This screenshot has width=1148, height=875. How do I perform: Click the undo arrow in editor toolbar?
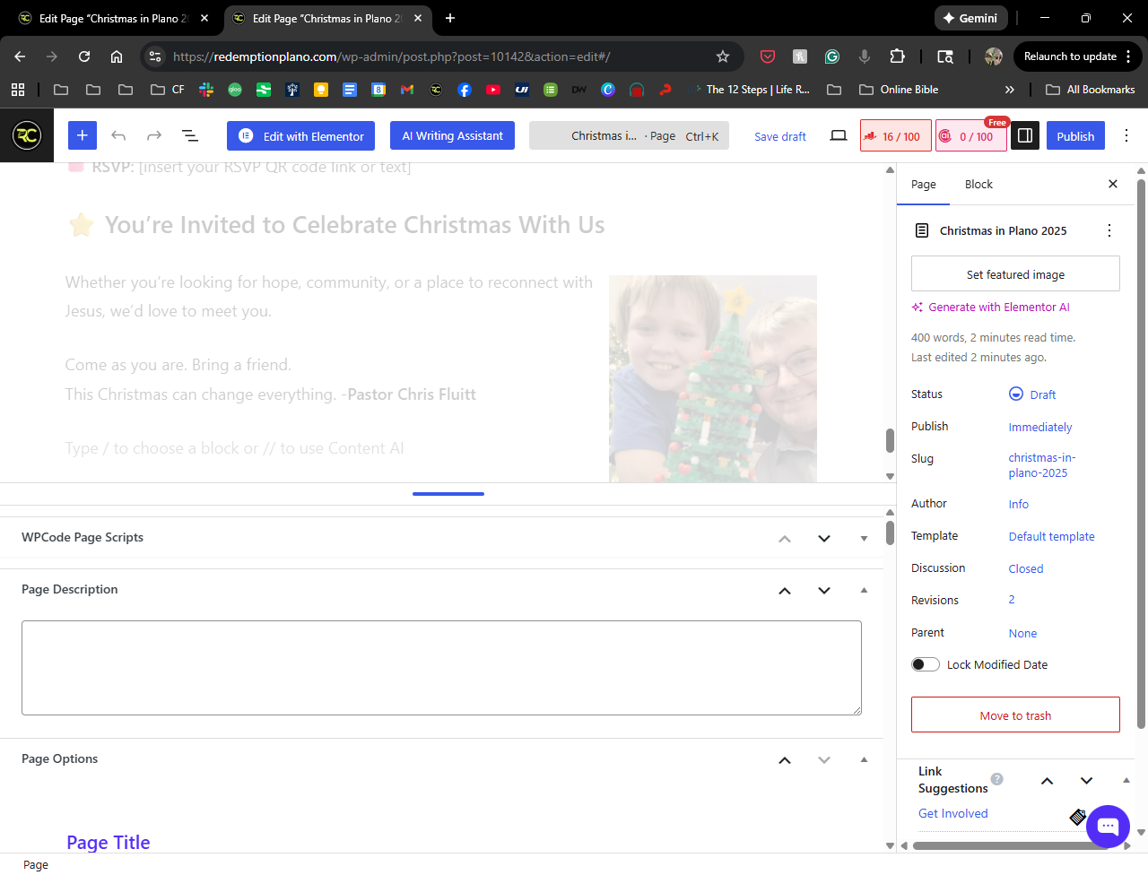pyautogui.click(x=118, y=135)
